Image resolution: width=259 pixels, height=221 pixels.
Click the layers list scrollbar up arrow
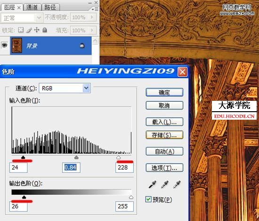coord(95,41)
